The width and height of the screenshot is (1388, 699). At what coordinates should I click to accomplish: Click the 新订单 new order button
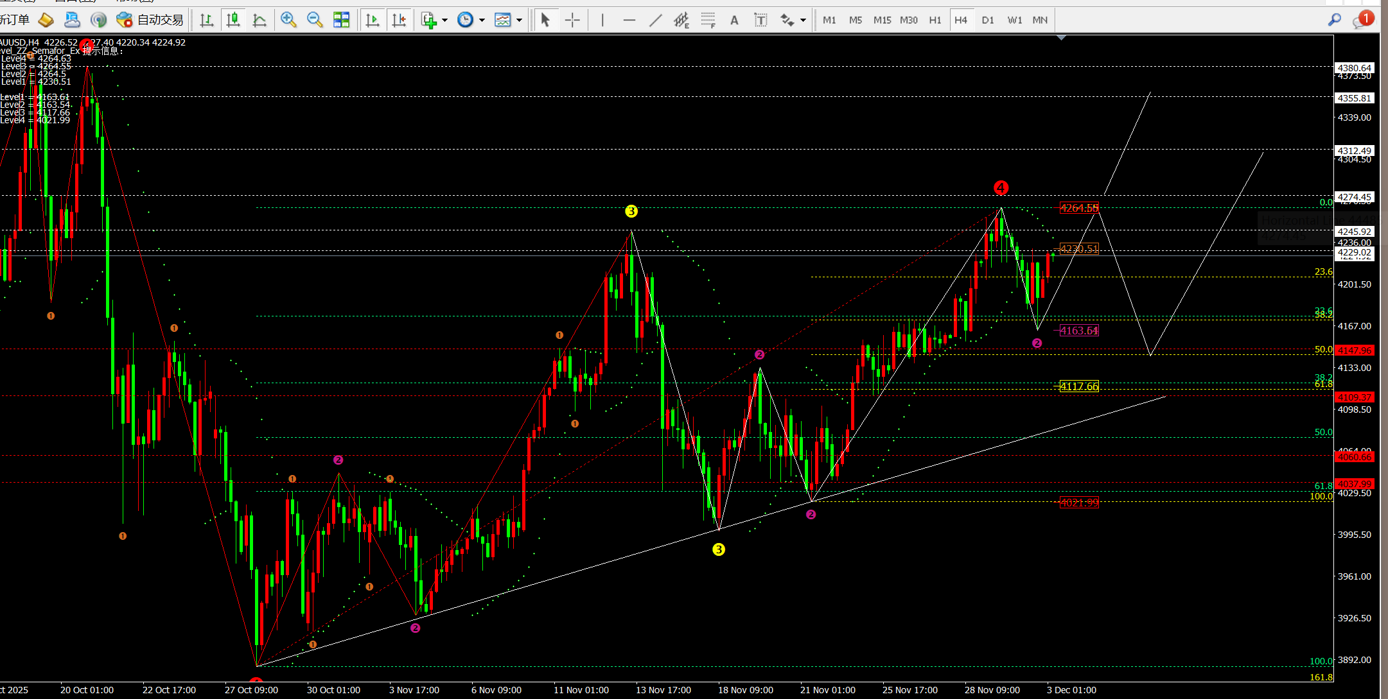(x=15, y=20)
